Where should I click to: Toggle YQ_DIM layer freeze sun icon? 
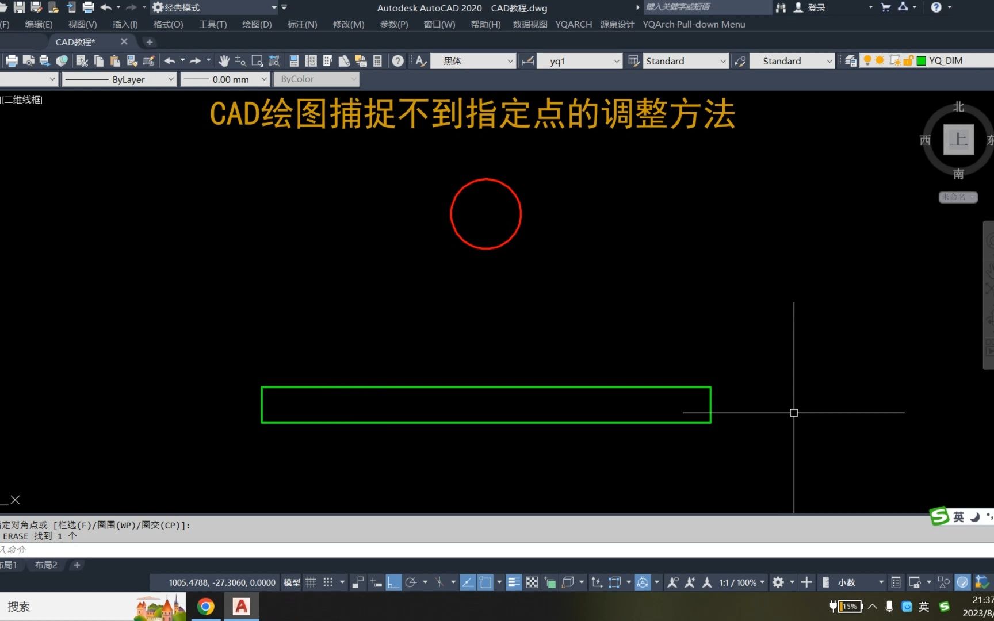[x=880, y=60]
